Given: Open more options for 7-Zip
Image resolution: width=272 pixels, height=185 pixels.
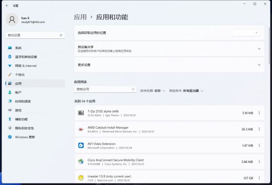Looking at the screenshot, I should click(259, 113).
